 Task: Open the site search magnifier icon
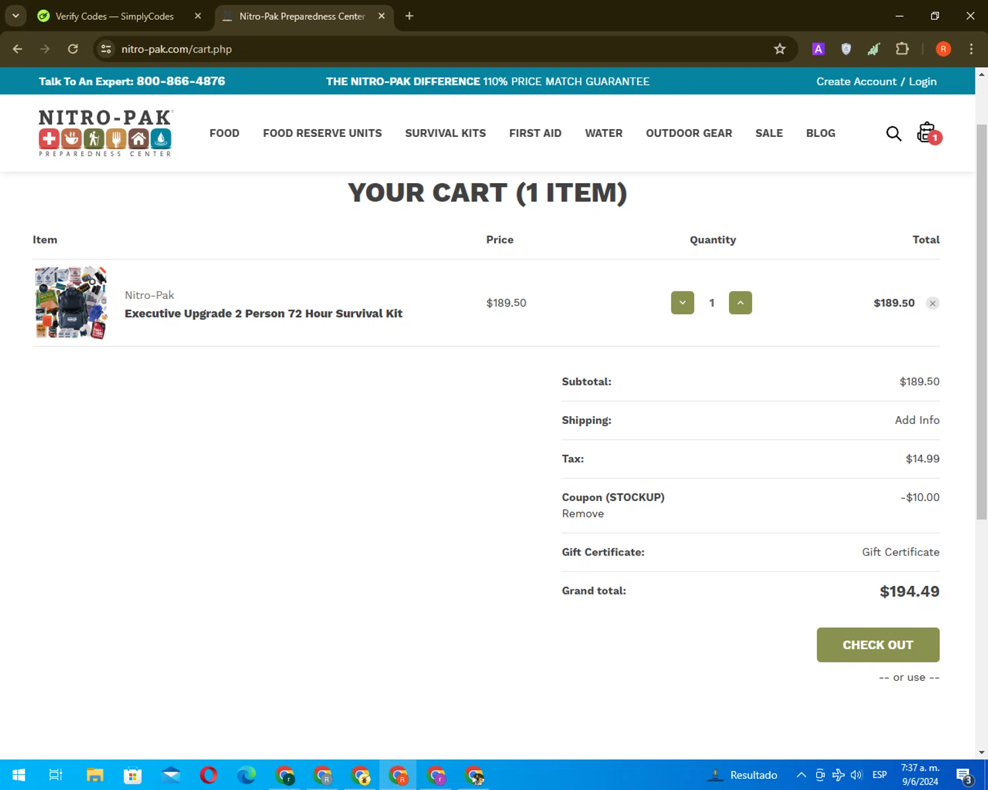(893, 134)
